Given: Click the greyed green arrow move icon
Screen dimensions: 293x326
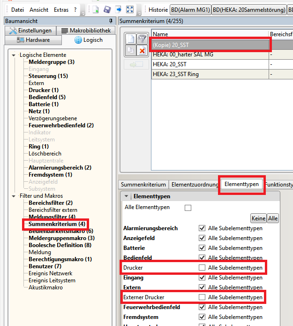Looking at the screenshot, I should click(136, 64).
